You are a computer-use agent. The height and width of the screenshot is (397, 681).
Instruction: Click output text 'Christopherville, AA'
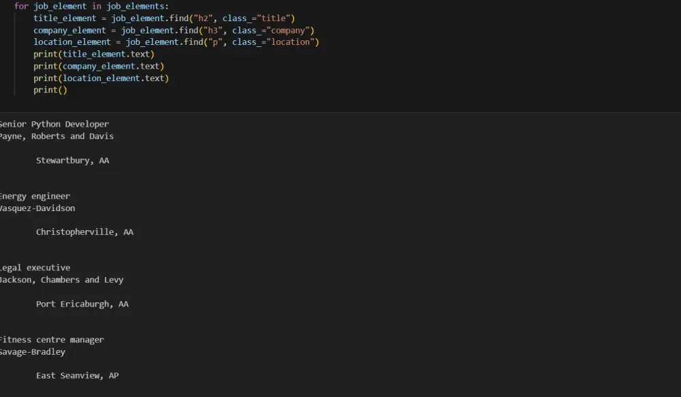84,232
